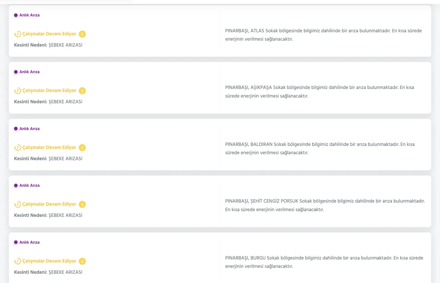Show info for the ŞEHİT CENGİZ PORSUK outage
Screen dimensions: 440x283
[82, 204]
